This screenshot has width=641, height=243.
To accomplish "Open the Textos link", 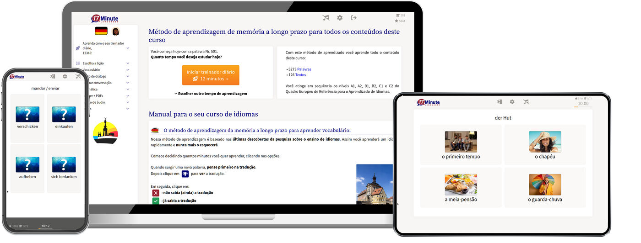I will coord(300,75).
